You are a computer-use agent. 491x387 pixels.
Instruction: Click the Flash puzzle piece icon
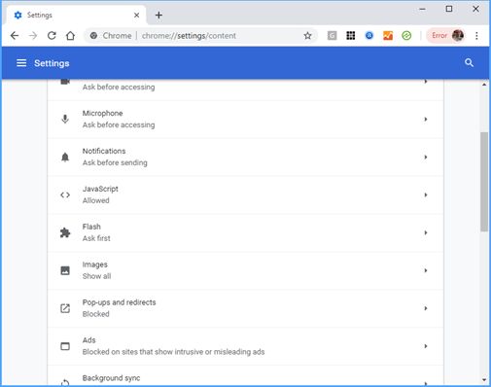point(65,232)
